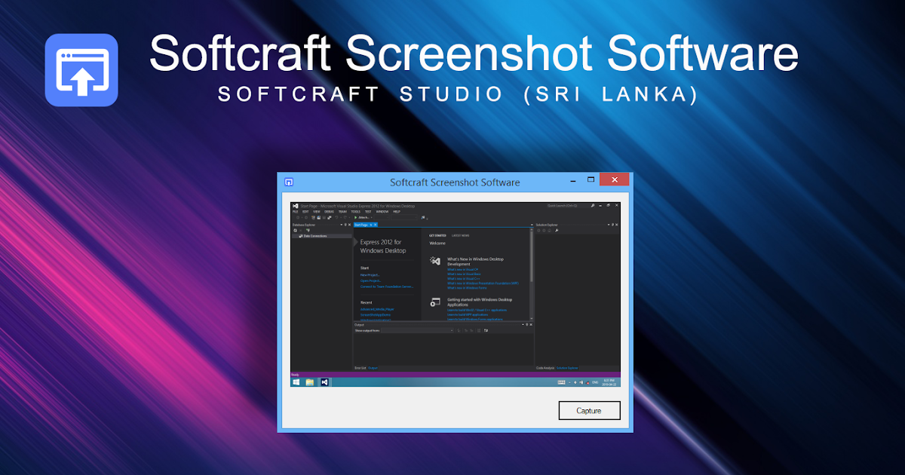
Task: Click the New Project icon on the toolbar
Action: point(313,218)
